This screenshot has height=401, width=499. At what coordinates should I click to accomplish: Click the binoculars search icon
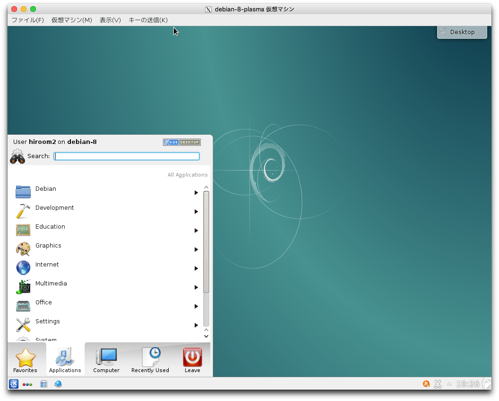click(x=17, y=156)
